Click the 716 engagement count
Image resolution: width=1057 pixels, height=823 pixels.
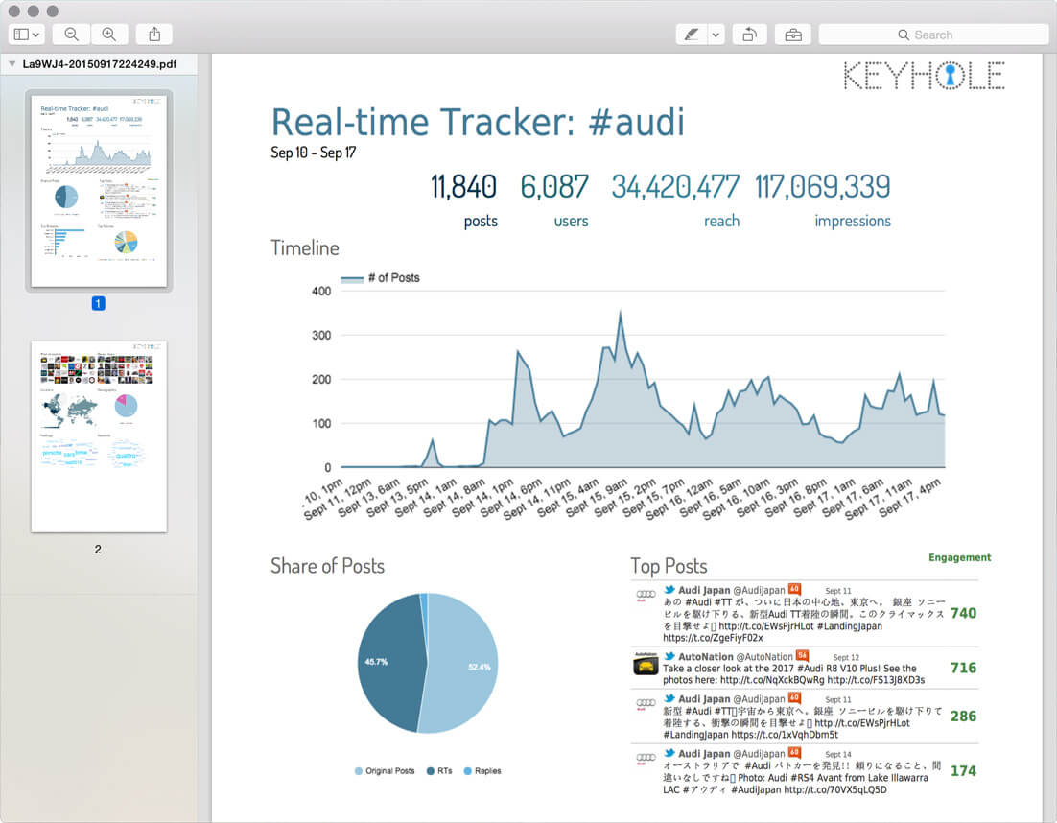pos(963,668)
